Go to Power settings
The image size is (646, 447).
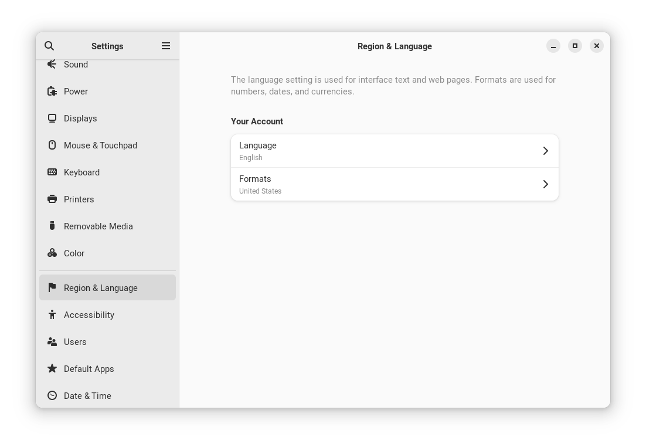tap(107, 92)
